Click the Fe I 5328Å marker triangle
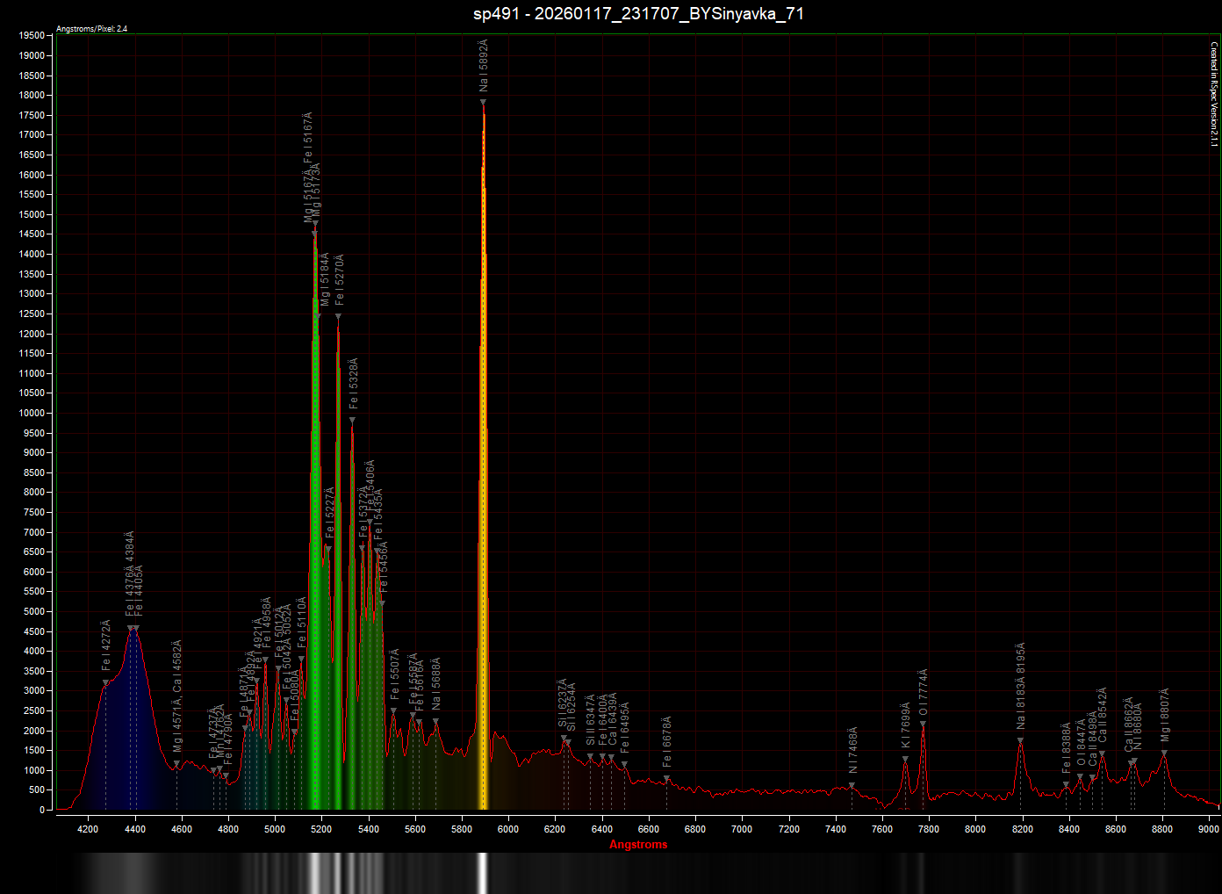Screen dimensions: 1222x894 point(352,421)
